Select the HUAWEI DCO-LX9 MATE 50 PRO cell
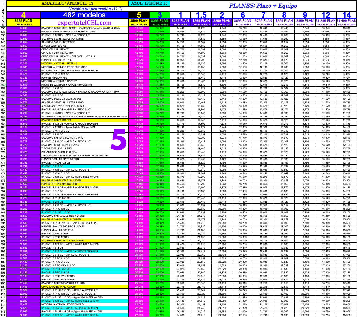 [x=84, y=159]
